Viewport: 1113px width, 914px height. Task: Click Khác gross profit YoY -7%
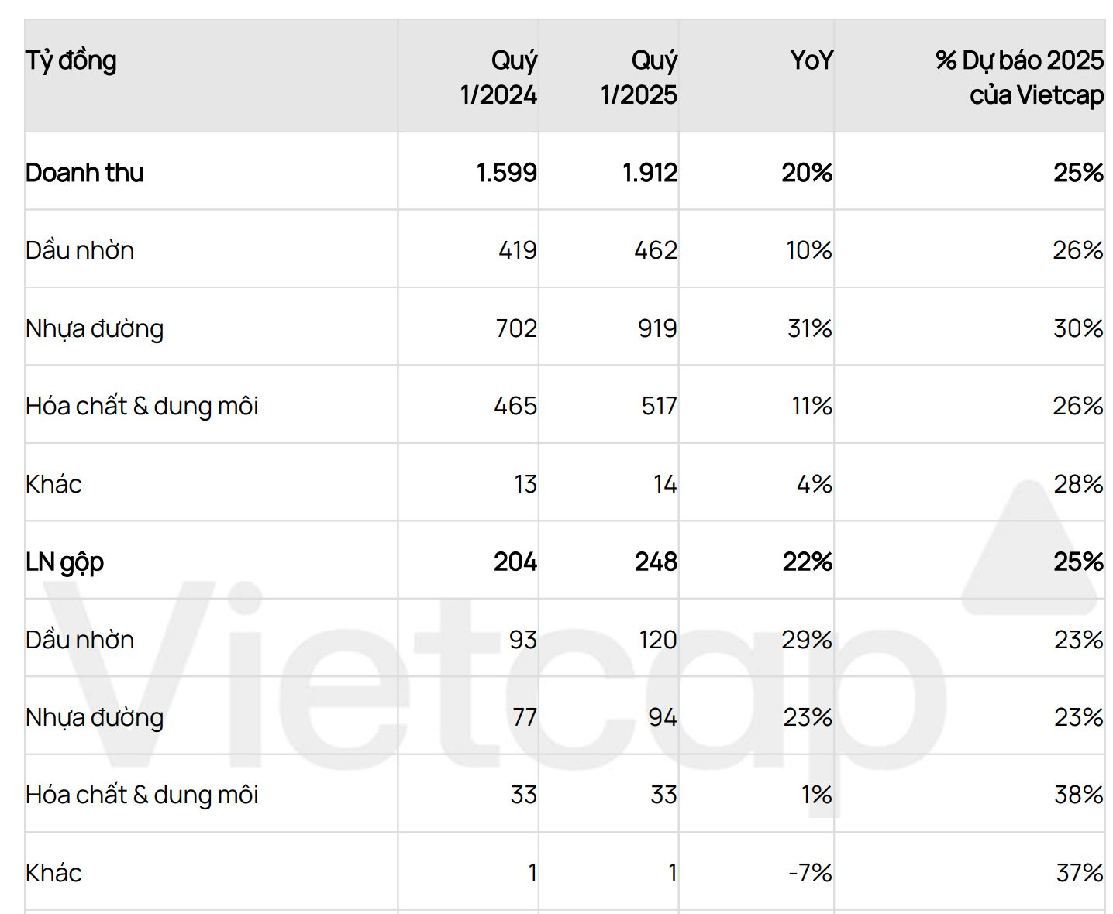click(810, 873)
